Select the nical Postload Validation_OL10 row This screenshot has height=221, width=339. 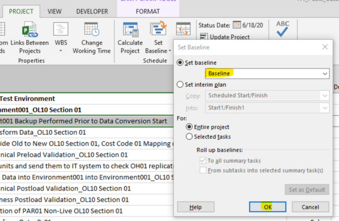86,189
